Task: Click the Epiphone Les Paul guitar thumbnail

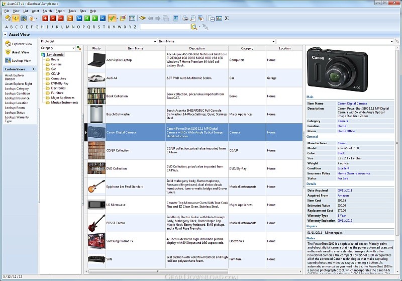Action: 96,186
